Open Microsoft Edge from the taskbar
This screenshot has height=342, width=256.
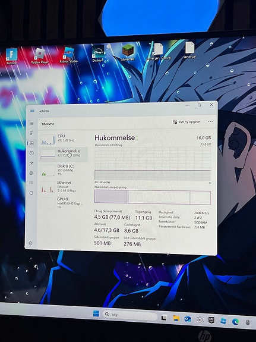coord(236,321)
